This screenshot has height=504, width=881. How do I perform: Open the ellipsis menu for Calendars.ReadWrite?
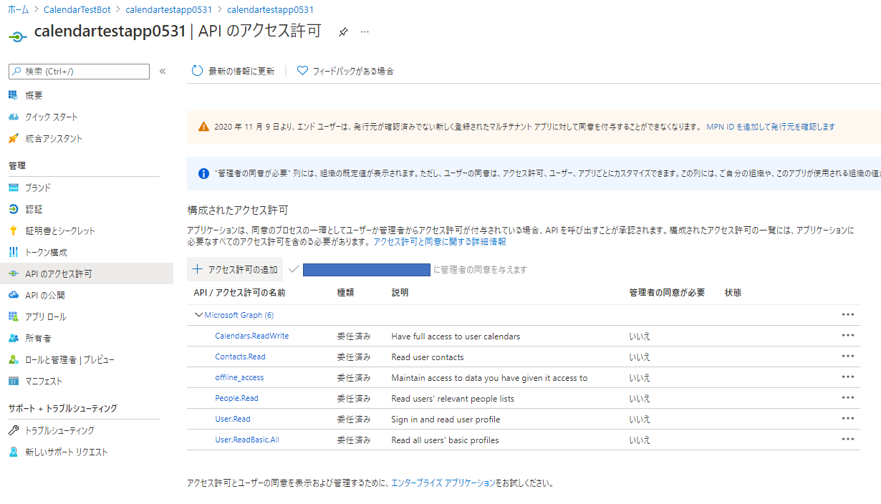pyautogui.click(x=848, y=335)
